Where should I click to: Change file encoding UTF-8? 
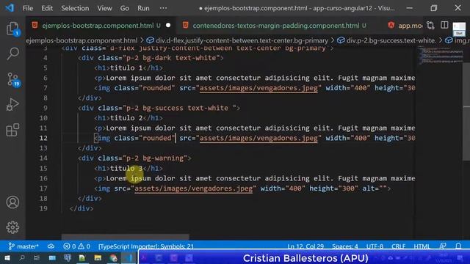pyautogui.click(x=375, y=246)
